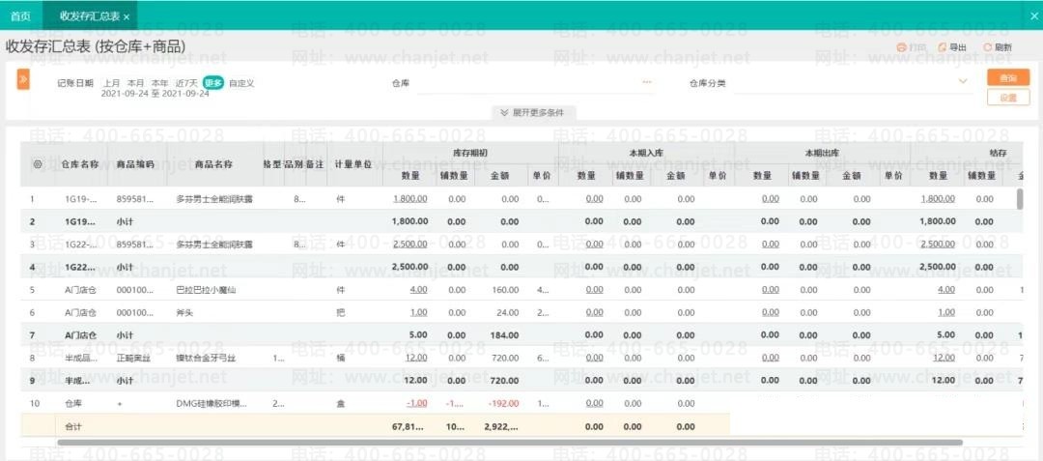
Task: Click the 仓库 field ellipsis icon
Action: (647, 83)
